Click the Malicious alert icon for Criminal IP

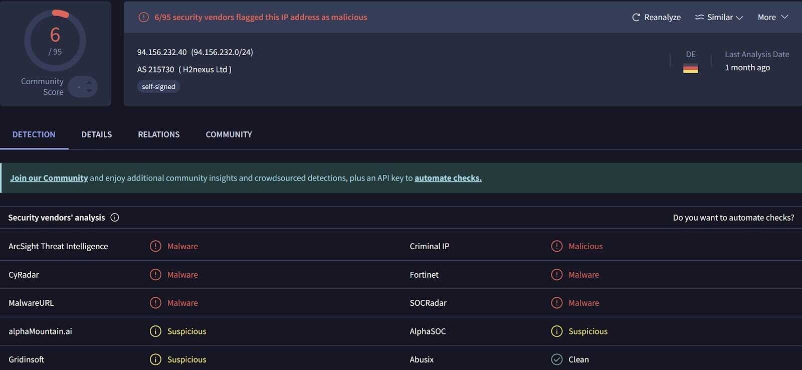(557, 246)
